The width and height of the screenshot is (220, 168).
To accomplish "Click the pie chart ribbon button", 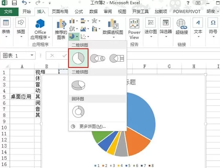I will tap(72, 37).
